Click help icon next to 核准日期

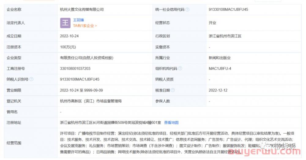[173, 90]
